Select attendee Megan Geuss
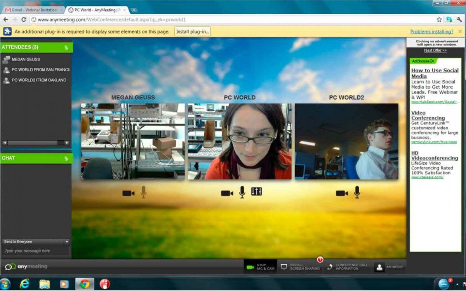 point(26,59)
